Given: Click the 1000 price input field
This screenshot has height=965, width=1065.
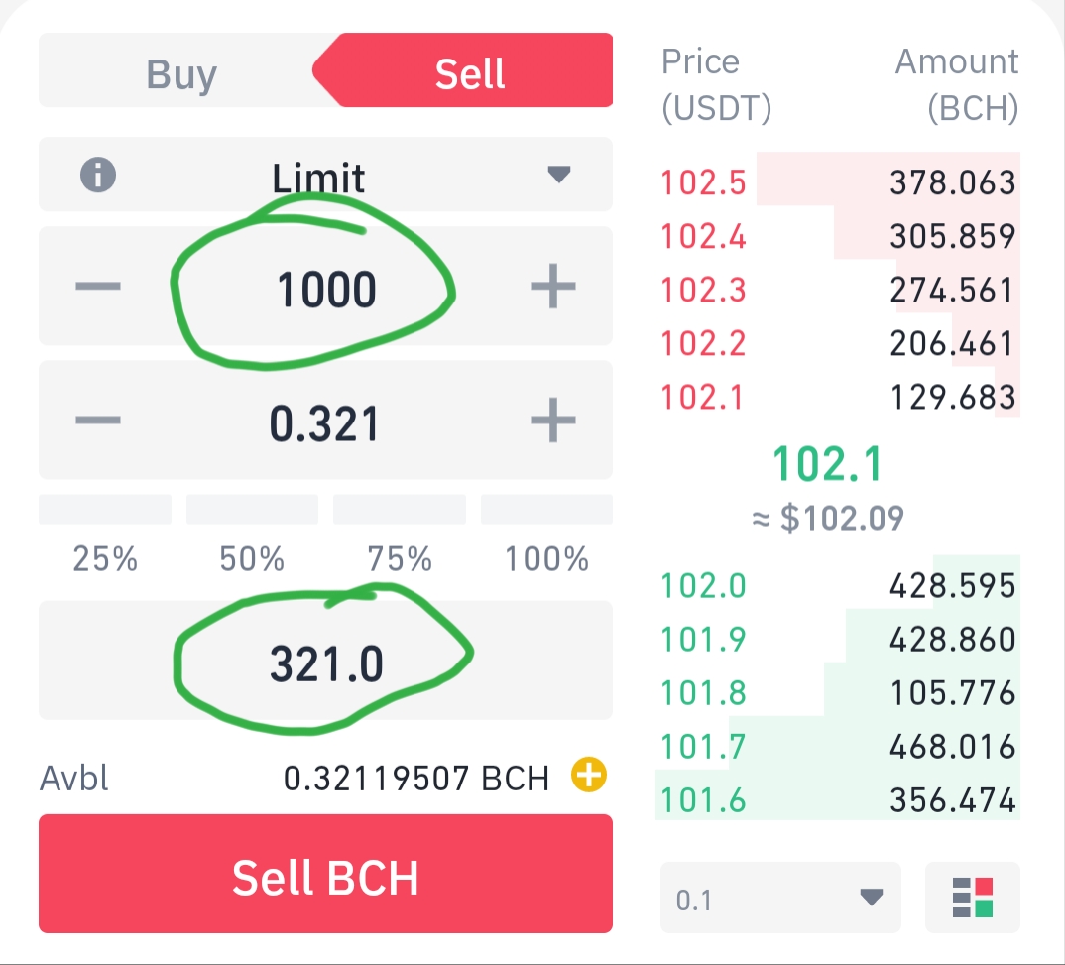Looking at the screenshot, I should [x=326, y=288].
